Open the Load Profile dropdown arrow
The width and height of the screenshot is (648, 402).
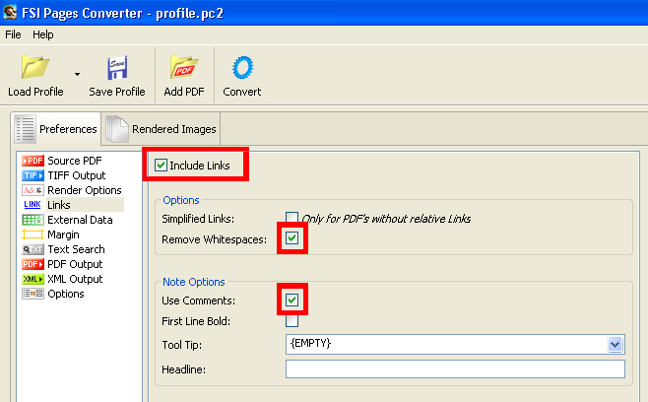click(77, 75)
